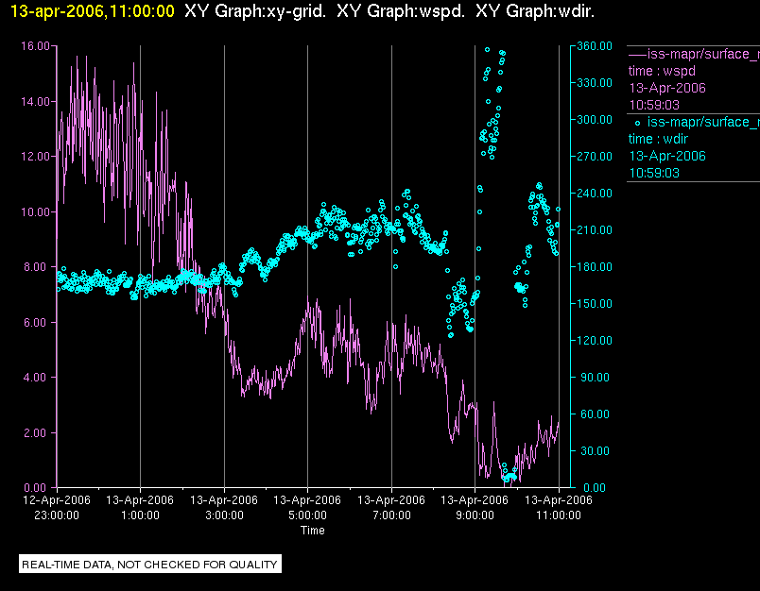Click the white 11:00:00 time axis tick label

(559, 515)
